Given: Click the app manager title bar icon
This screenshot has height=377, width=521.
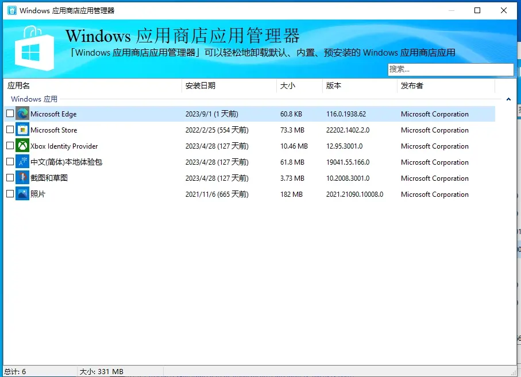Looking at the screenshot, I should coord(12,11).
